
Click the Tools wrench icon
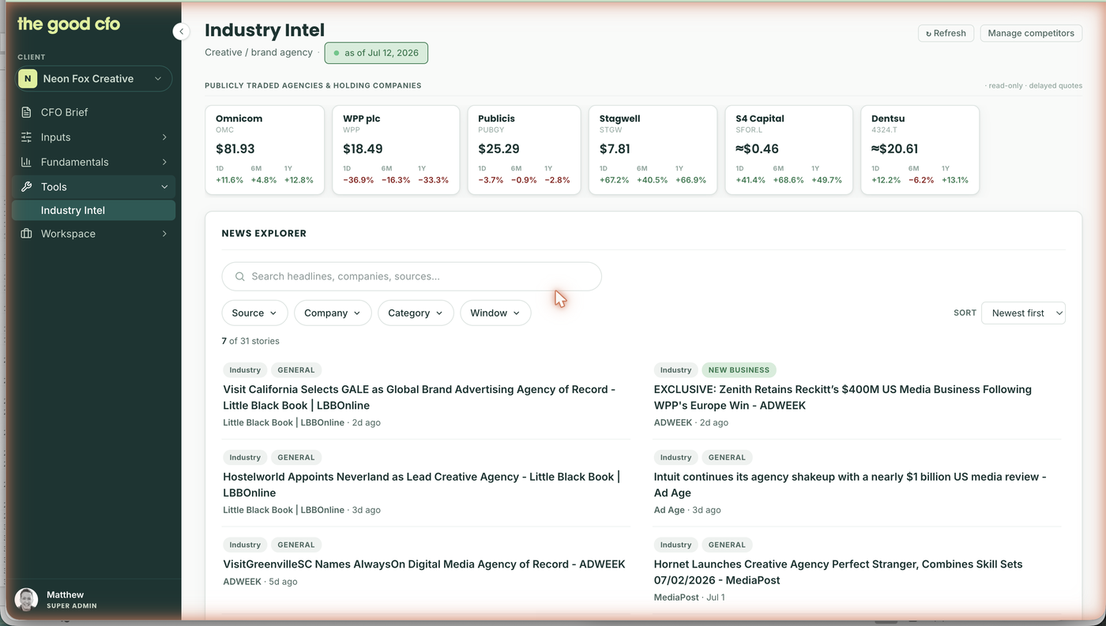coord(26,187)
